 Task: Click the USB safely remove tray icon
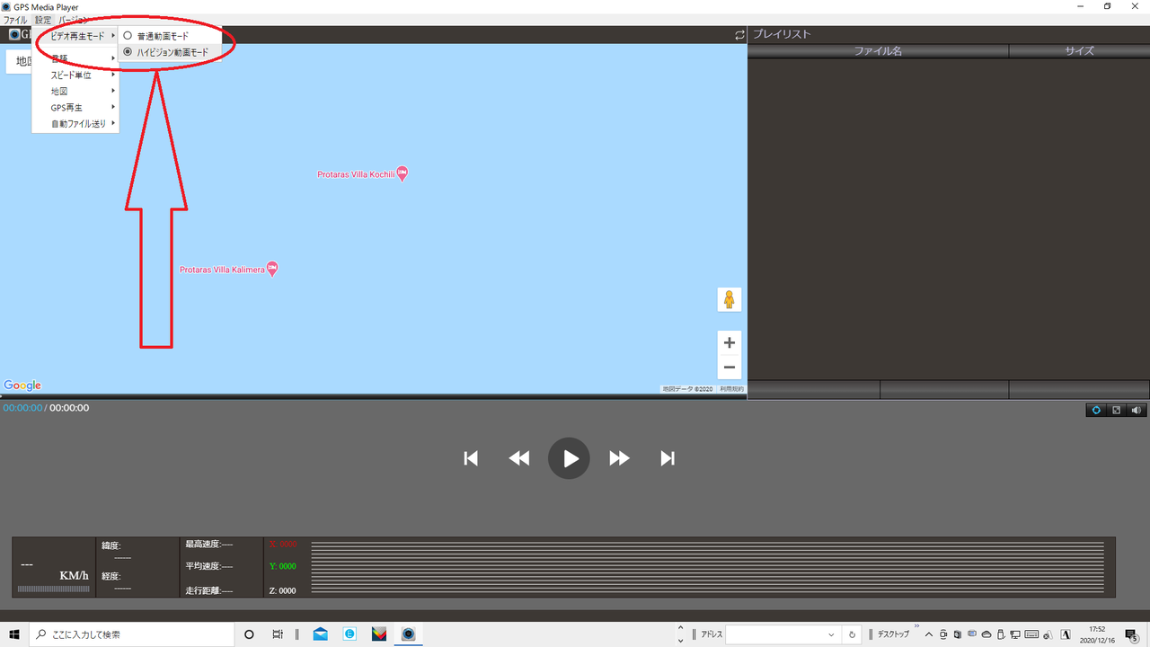click(x=1001, y=634)
